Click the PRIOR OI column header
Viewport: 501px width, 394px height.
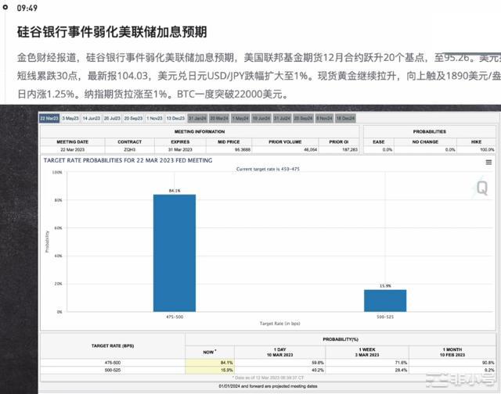coord(339,142)
